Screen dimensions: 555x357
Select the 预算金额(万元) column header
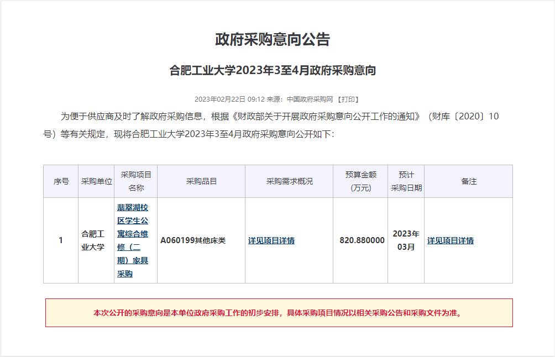[360, 181]
